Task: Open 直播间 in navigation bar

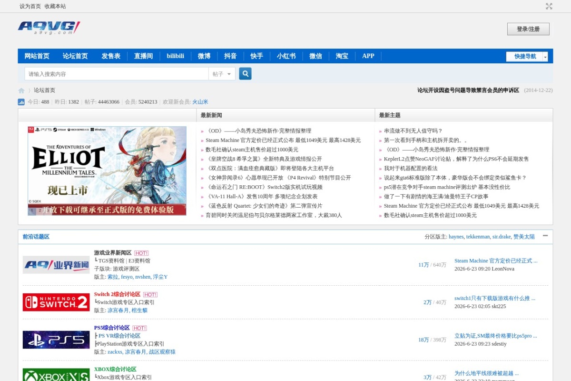Action: tap(143, 56)
